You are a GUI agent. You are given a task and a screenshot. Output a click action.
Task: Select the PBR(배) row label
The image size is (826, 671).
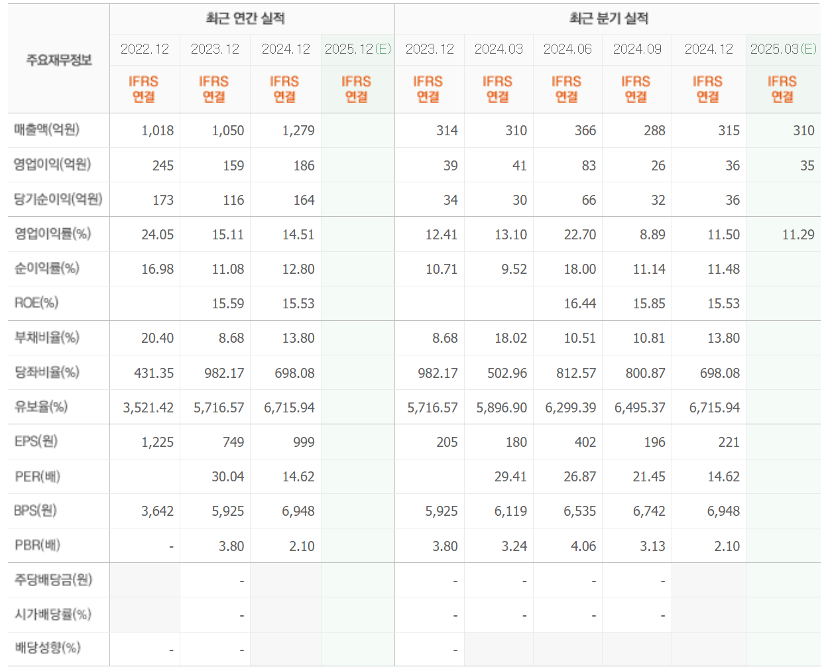tap(38, 545)
